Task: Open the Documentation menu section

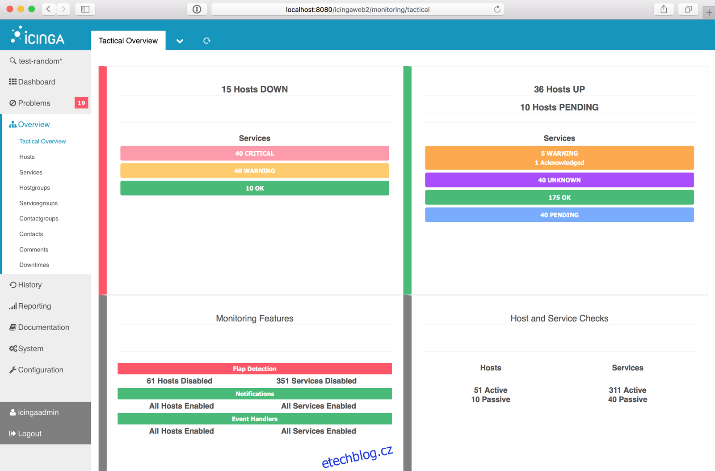Action: (46, 327)
